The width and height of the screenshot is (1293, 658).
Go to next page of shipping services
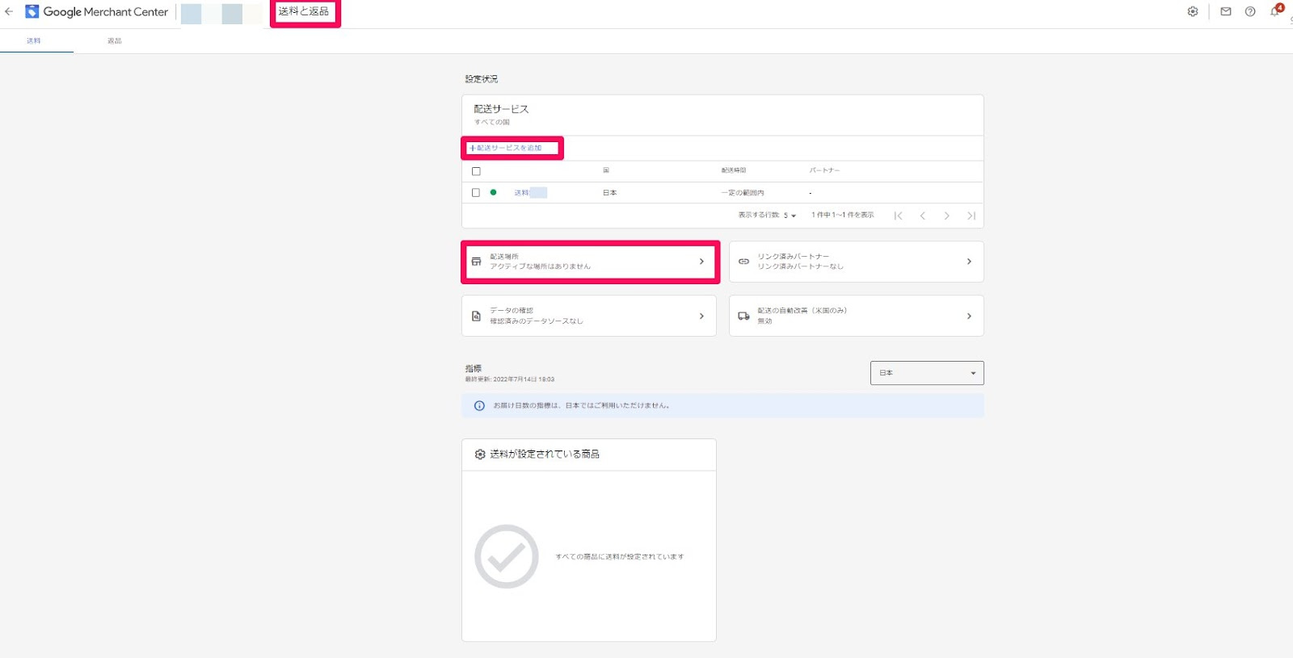(x=946, y=216)
